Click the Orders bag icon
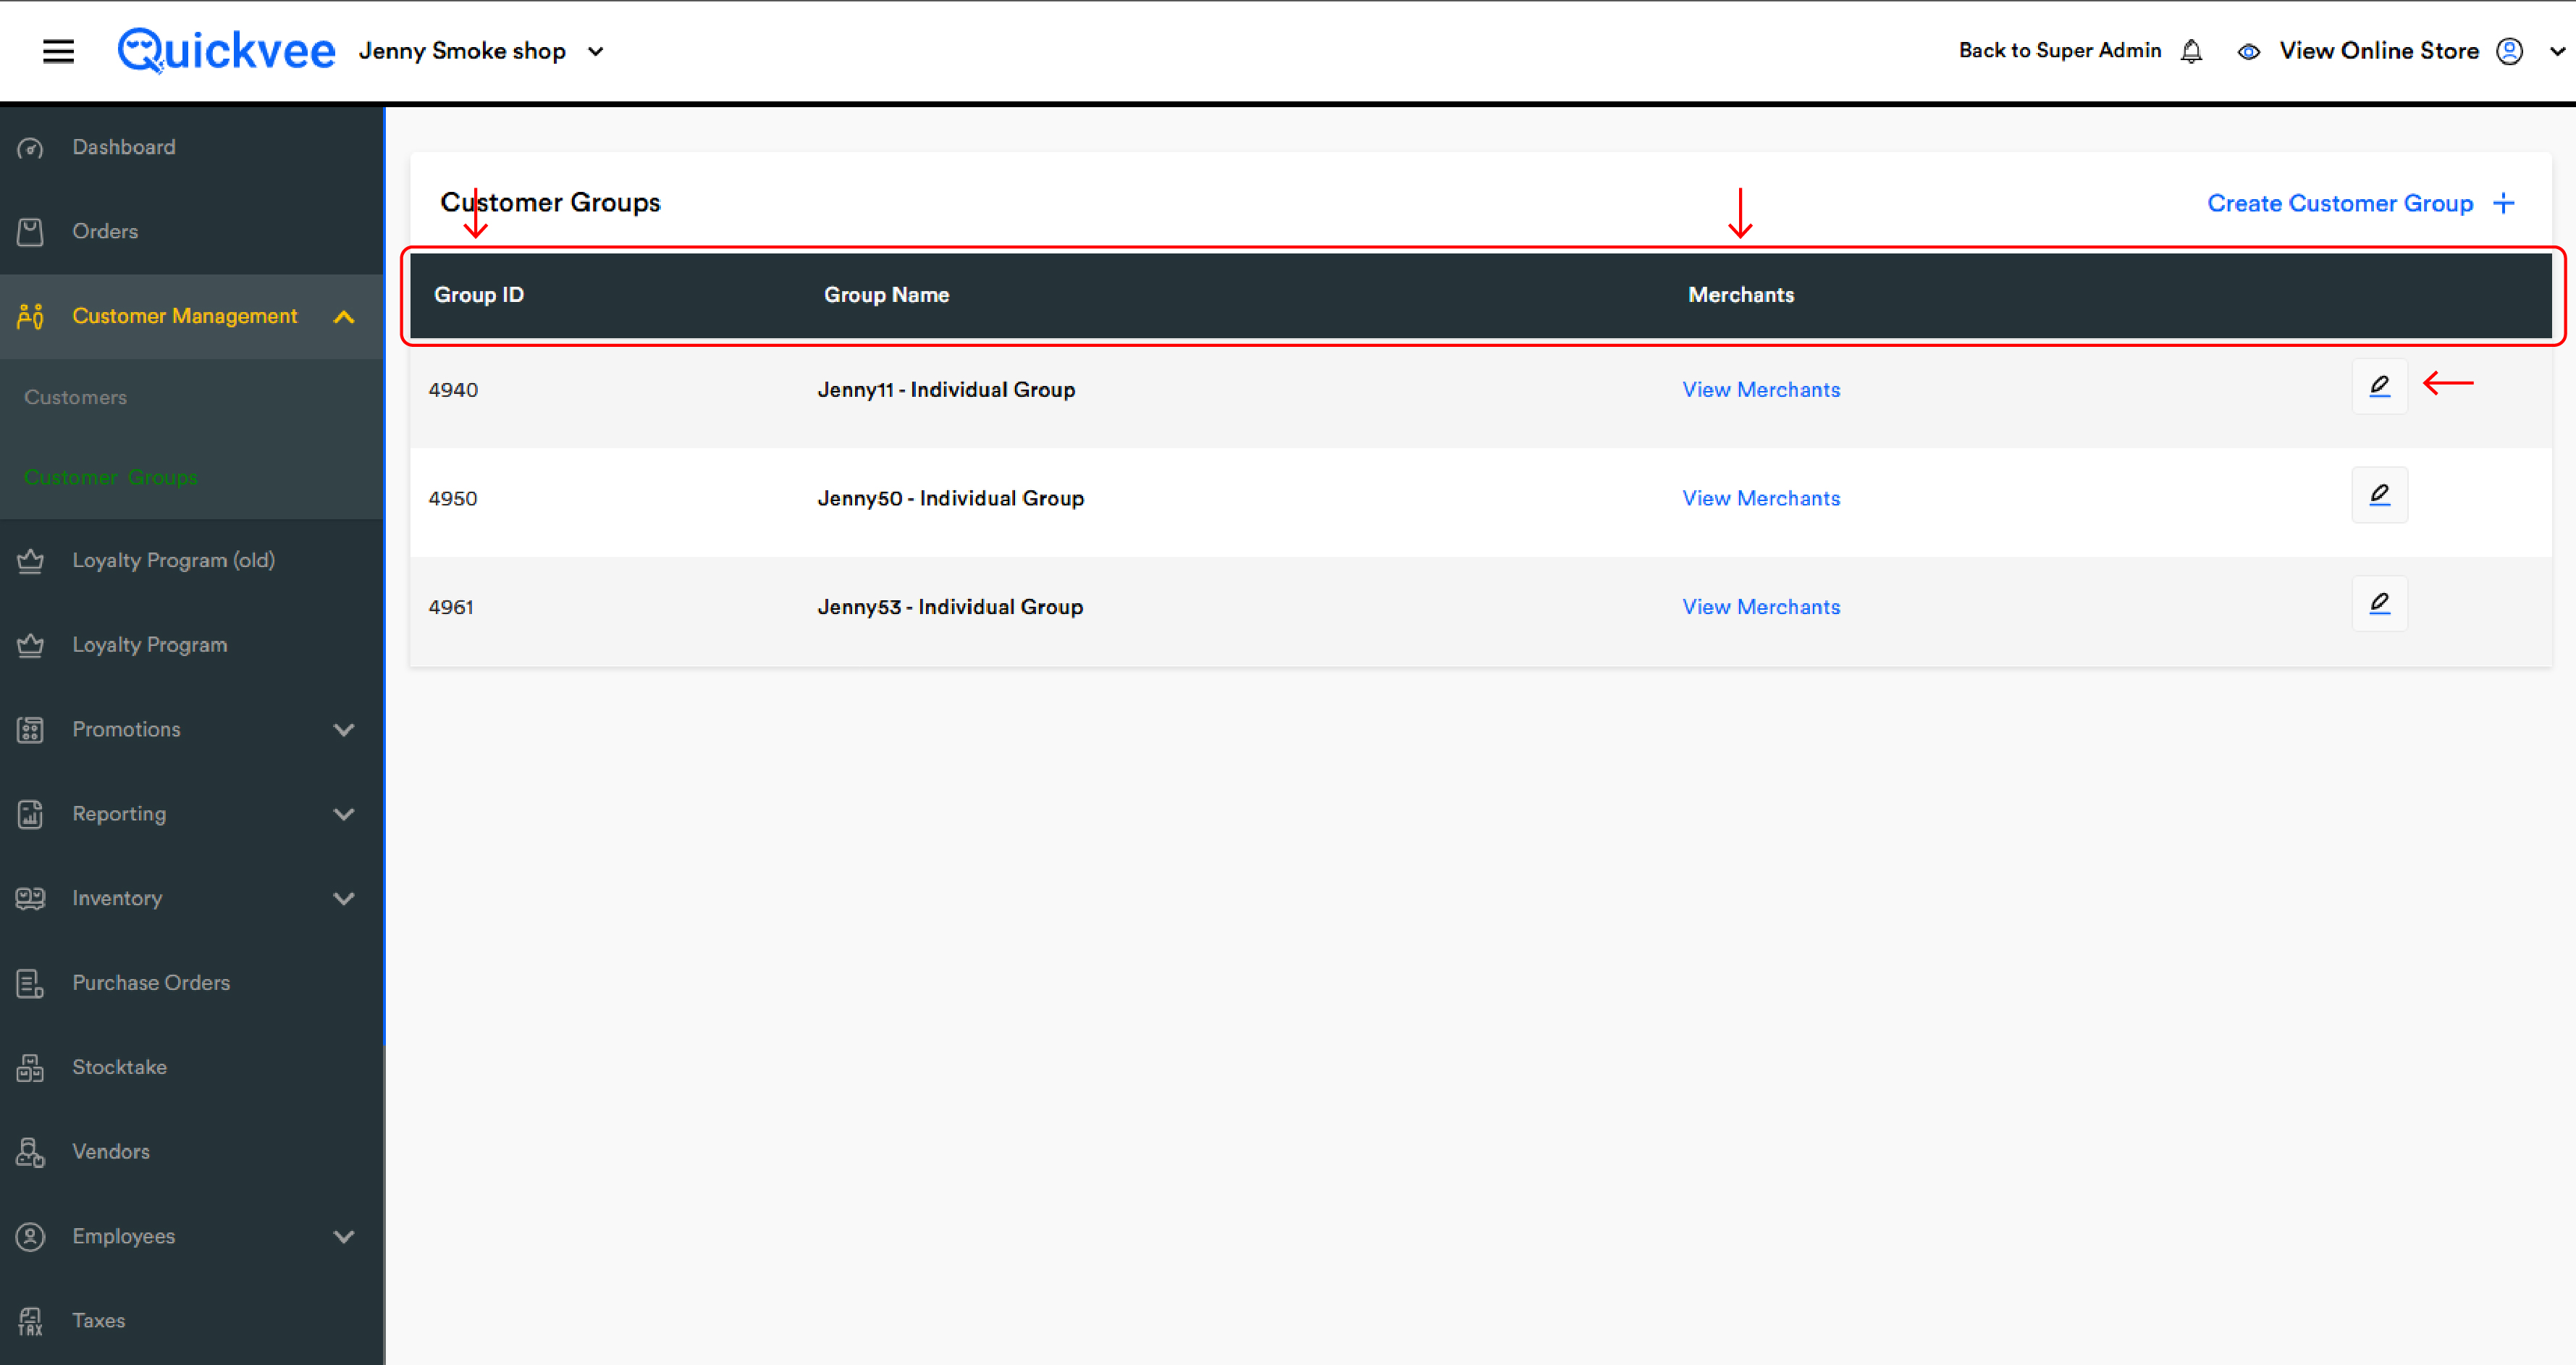Image resolution: width=2576 pixels, height=1365 pixels. 30,232
